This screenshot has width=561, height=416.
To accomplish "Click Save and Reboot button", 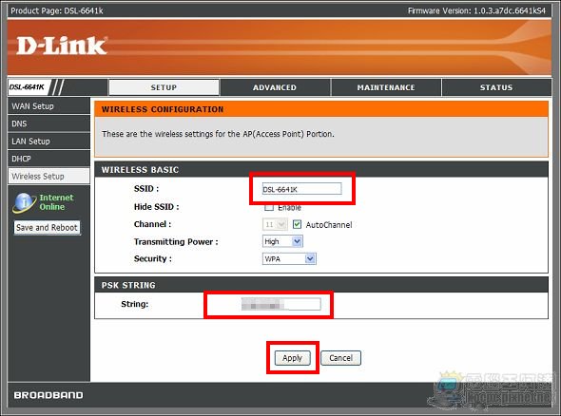I will 47,228.
